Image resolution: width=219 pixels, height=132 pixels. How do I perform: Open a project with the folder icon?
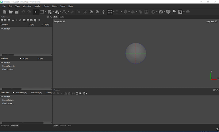(11, 12)
